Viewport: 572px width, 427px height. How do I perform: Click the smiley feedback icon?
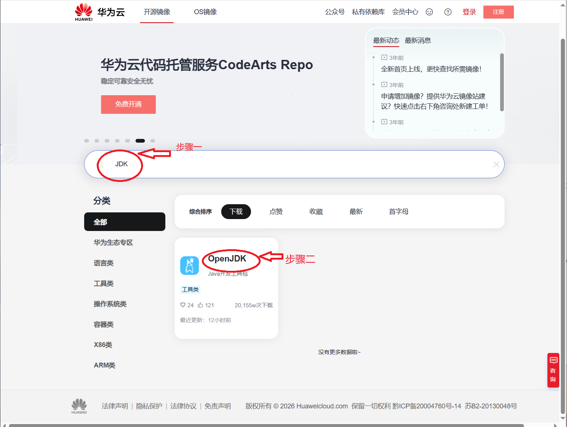pos(429,12)
